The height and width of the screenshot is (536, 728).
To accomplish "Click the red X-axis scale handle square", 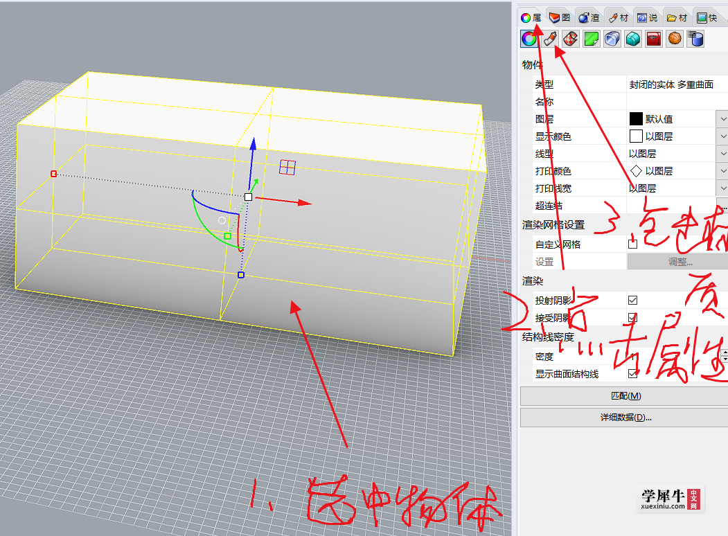I will click(54, 174).
